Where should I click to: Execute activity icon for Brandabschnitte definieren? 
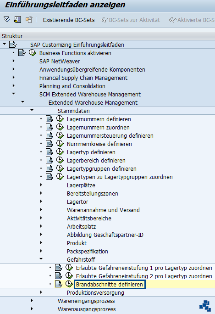[x=69, y=284]
